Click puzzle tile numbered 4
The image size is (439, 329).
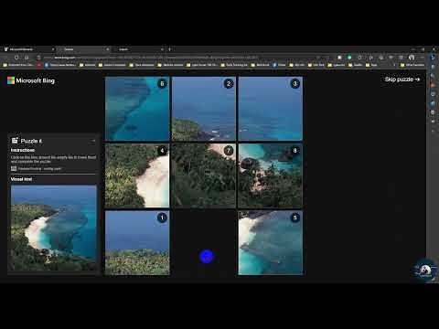pyautogui.click(x=137, y=175)
